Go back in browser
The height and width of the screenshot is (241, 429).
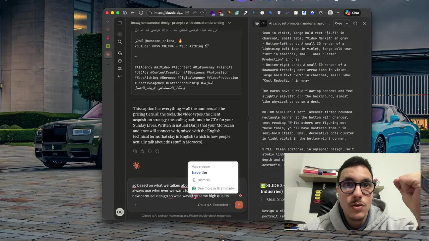[x=132, y=13]
